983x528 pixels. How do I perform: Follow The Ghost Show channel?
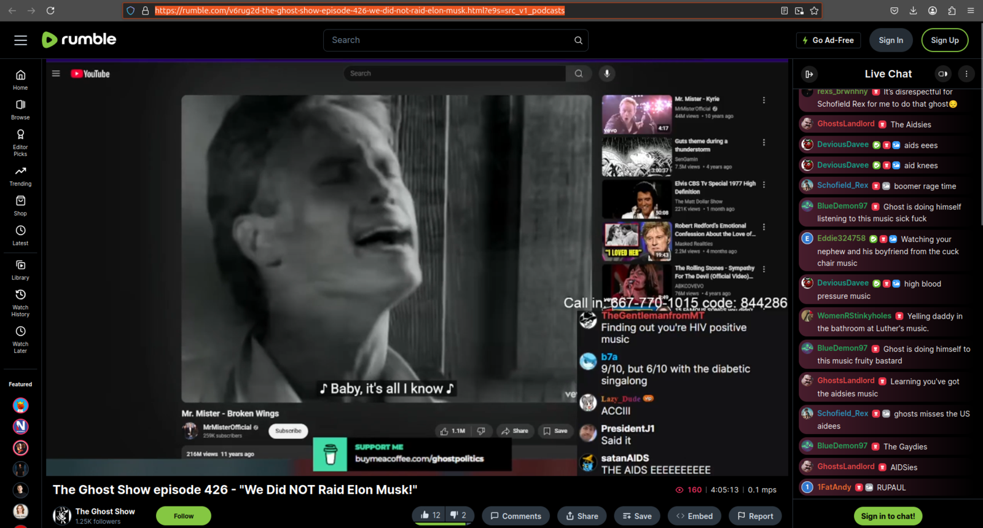click(184, 516)
